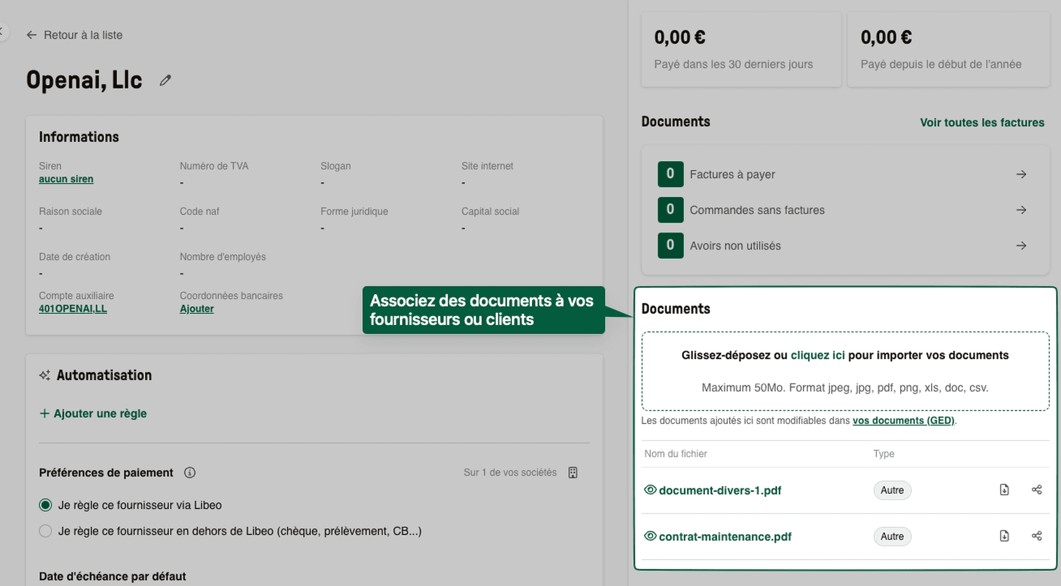Add a rule under Automatisation
Screen dimensions: 1061x586
[x=93, y=413]
